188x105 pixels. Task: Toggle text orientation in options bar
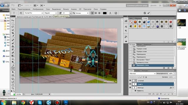(21, 13)
